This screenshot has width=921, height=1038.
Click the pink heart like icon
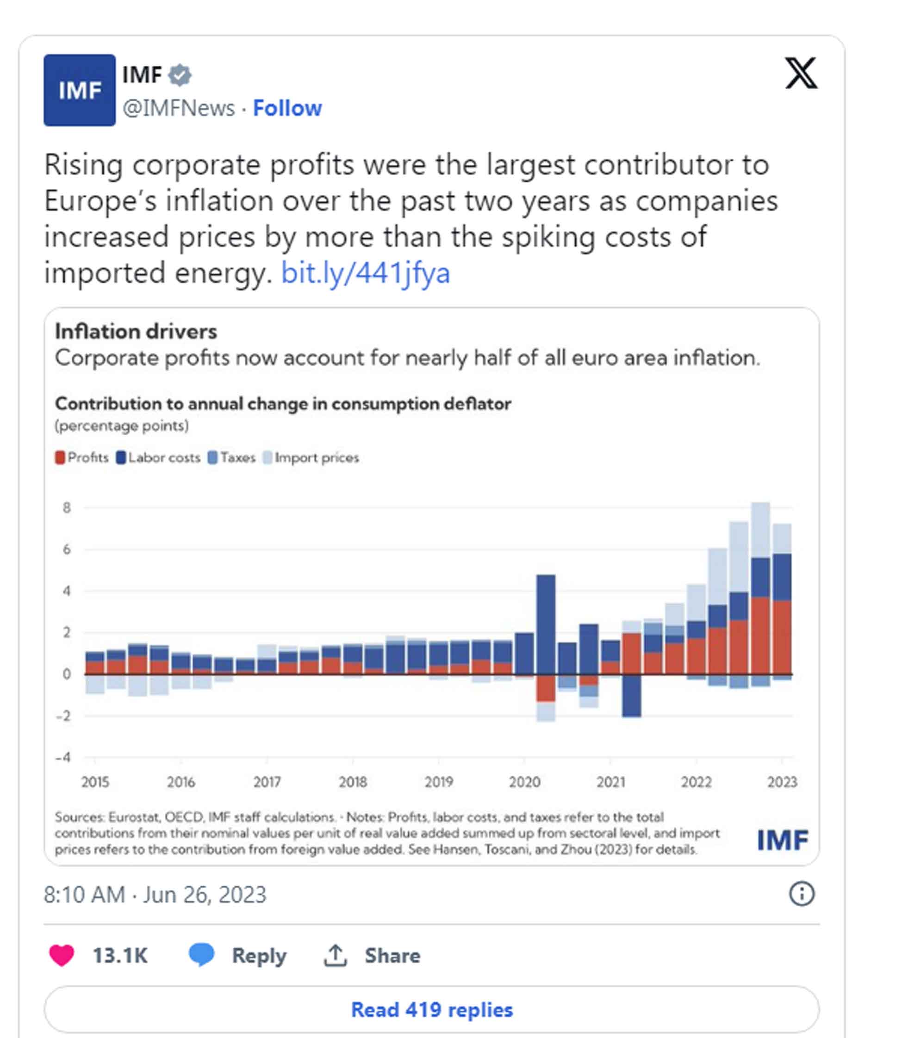click(62, 955)
